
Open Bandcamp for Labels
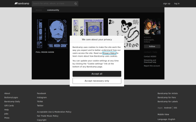(168, 102)
